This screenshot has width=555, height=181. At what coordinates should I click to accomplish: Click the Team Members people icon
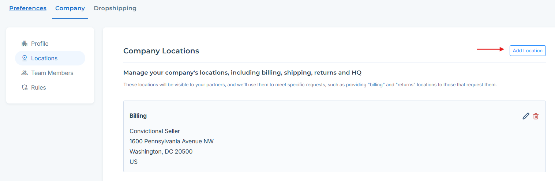(x=25, y=73)
